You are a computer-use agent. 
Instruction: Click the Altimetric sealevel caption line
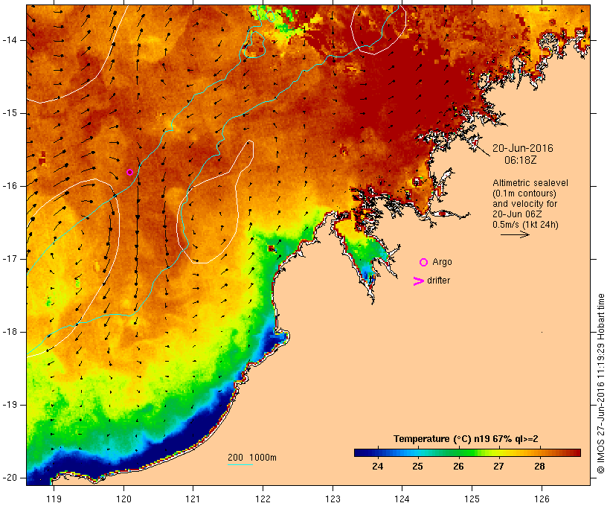point(530,183)
